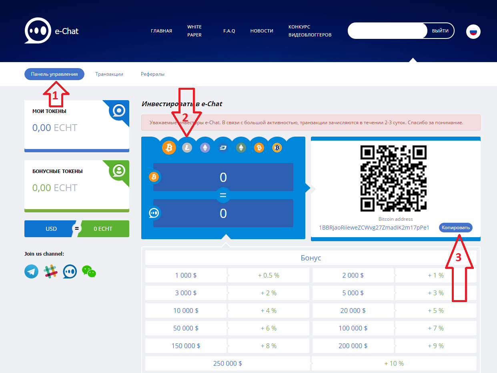This screenshot has height=373, width=497.
Task: Select the Bitcoin Gold currency icon
Action: click(x=277, y=148)
